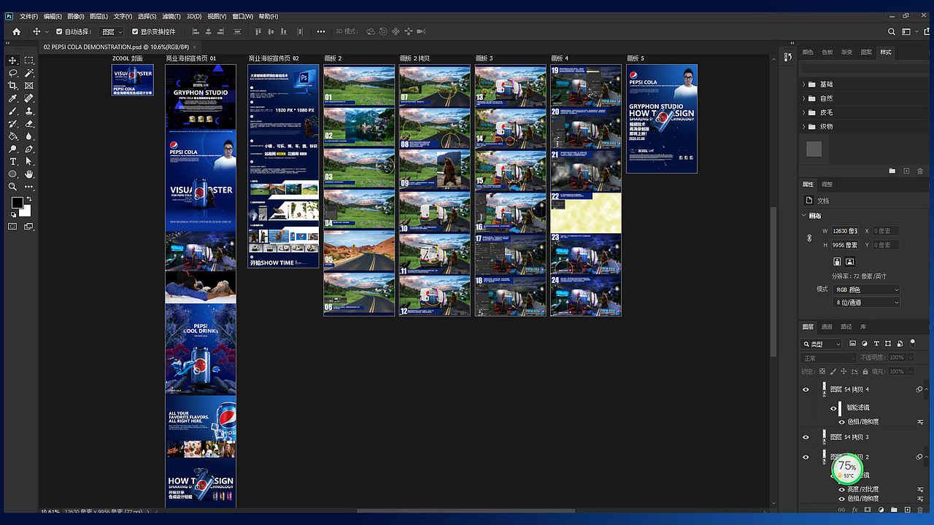This screenshot has width=934, height=525.
Task: Select the Crop tool
Action: pos(13,86)
